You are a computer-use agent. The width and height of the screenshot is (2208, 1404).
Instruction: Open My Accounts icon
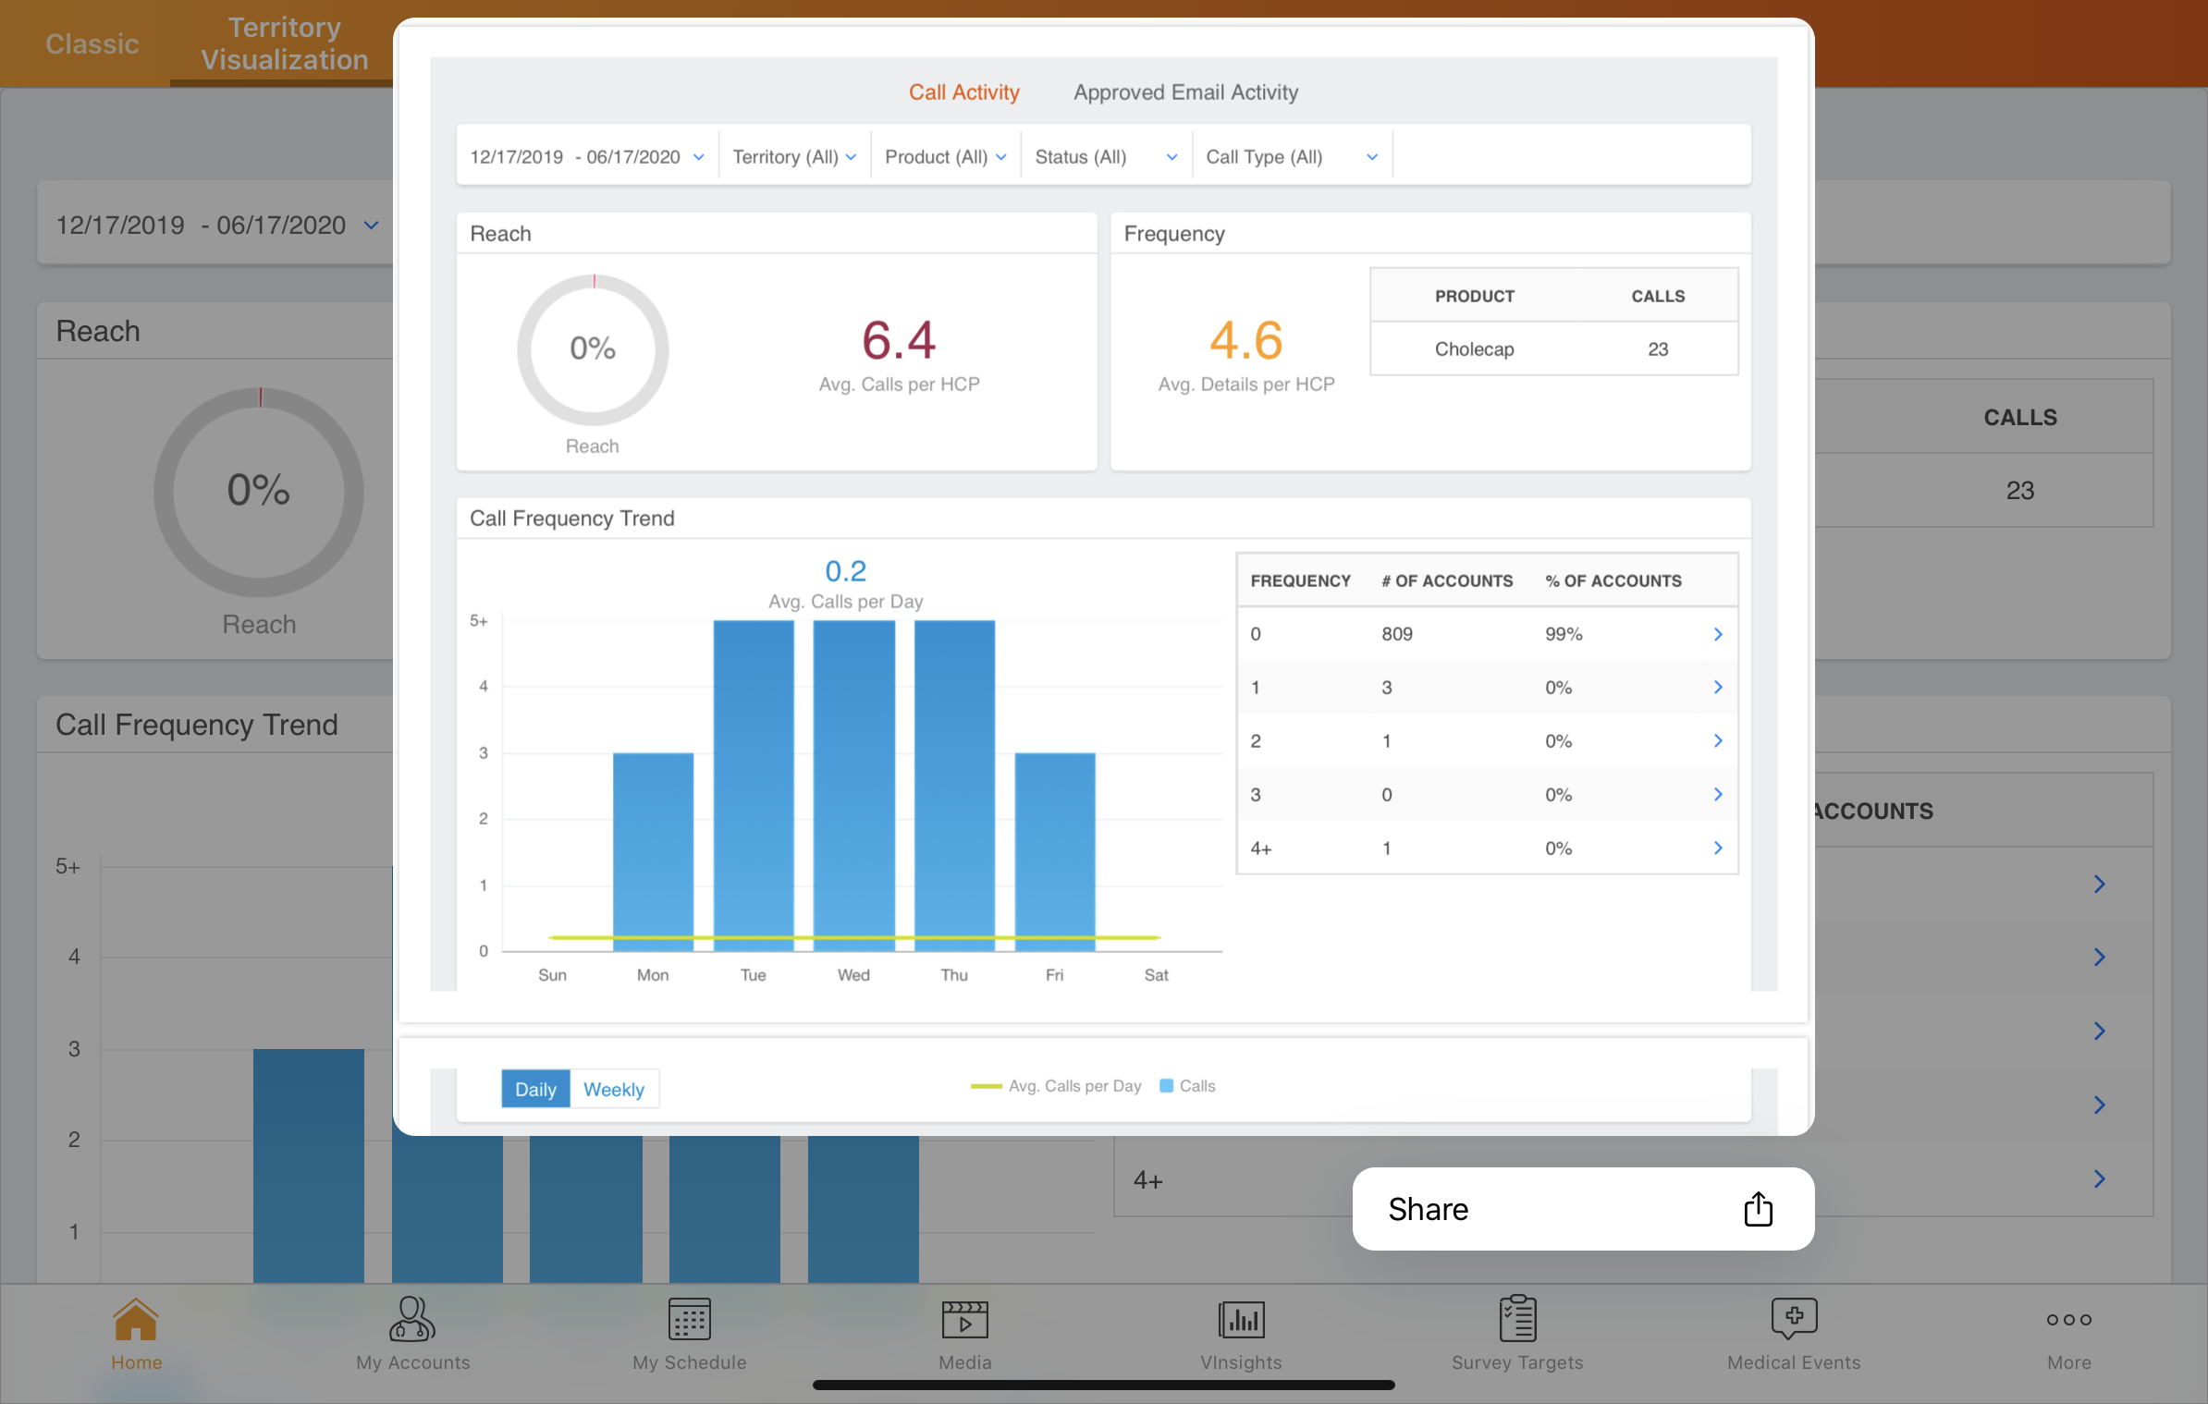coord(412,1319)
